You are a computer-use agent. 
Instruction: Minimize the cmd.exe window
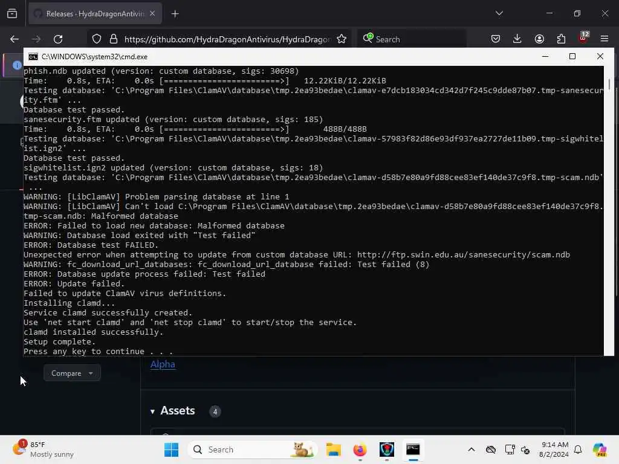(545, 56)
